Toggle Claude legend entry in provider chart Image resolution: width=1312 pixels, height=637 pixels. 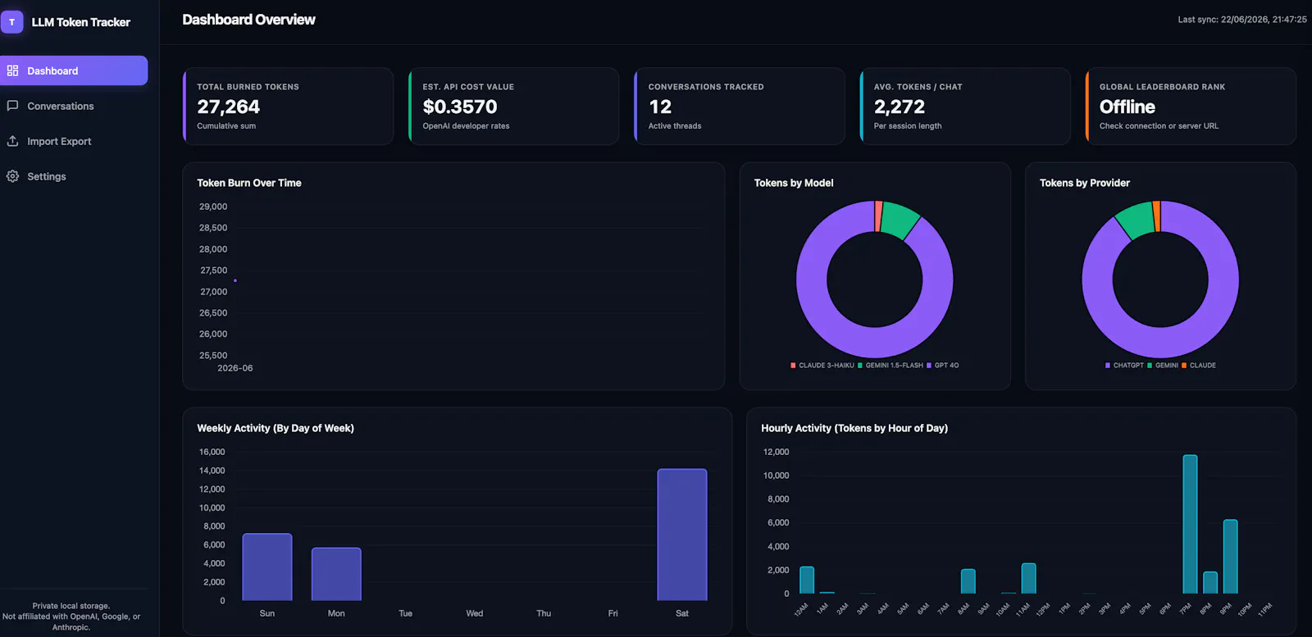pyautogui.click(x=1199, y=366)
